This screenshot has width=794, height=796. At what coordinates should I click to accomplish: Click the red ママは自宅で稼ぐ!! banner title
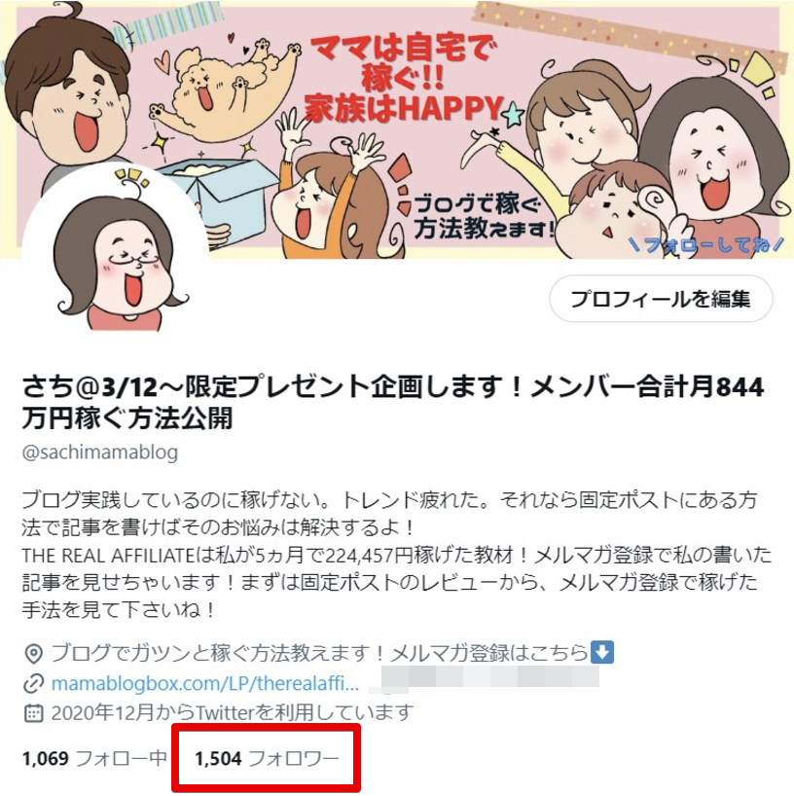[403, 80]
